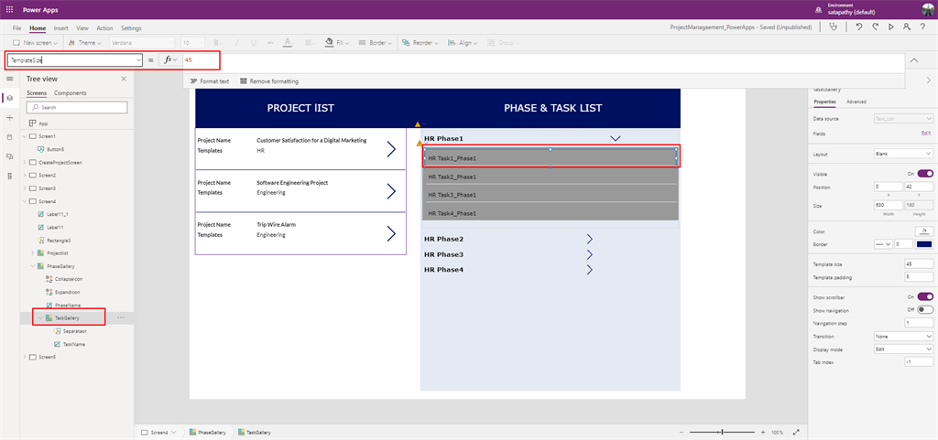Viewport: 938px width, 440px height.
Task: Expand HR Phase4 arrow icon
Action: pyautogui.click(x=589, y=269)
